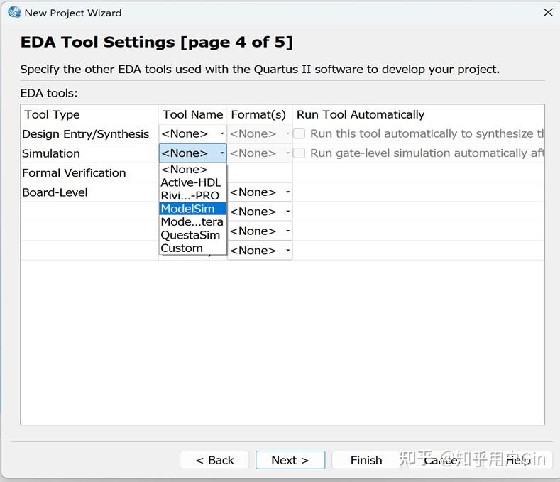The image size is (560, 482).
Task: Open Design Entry/Synthesis format dropdown
Action: 260,133
